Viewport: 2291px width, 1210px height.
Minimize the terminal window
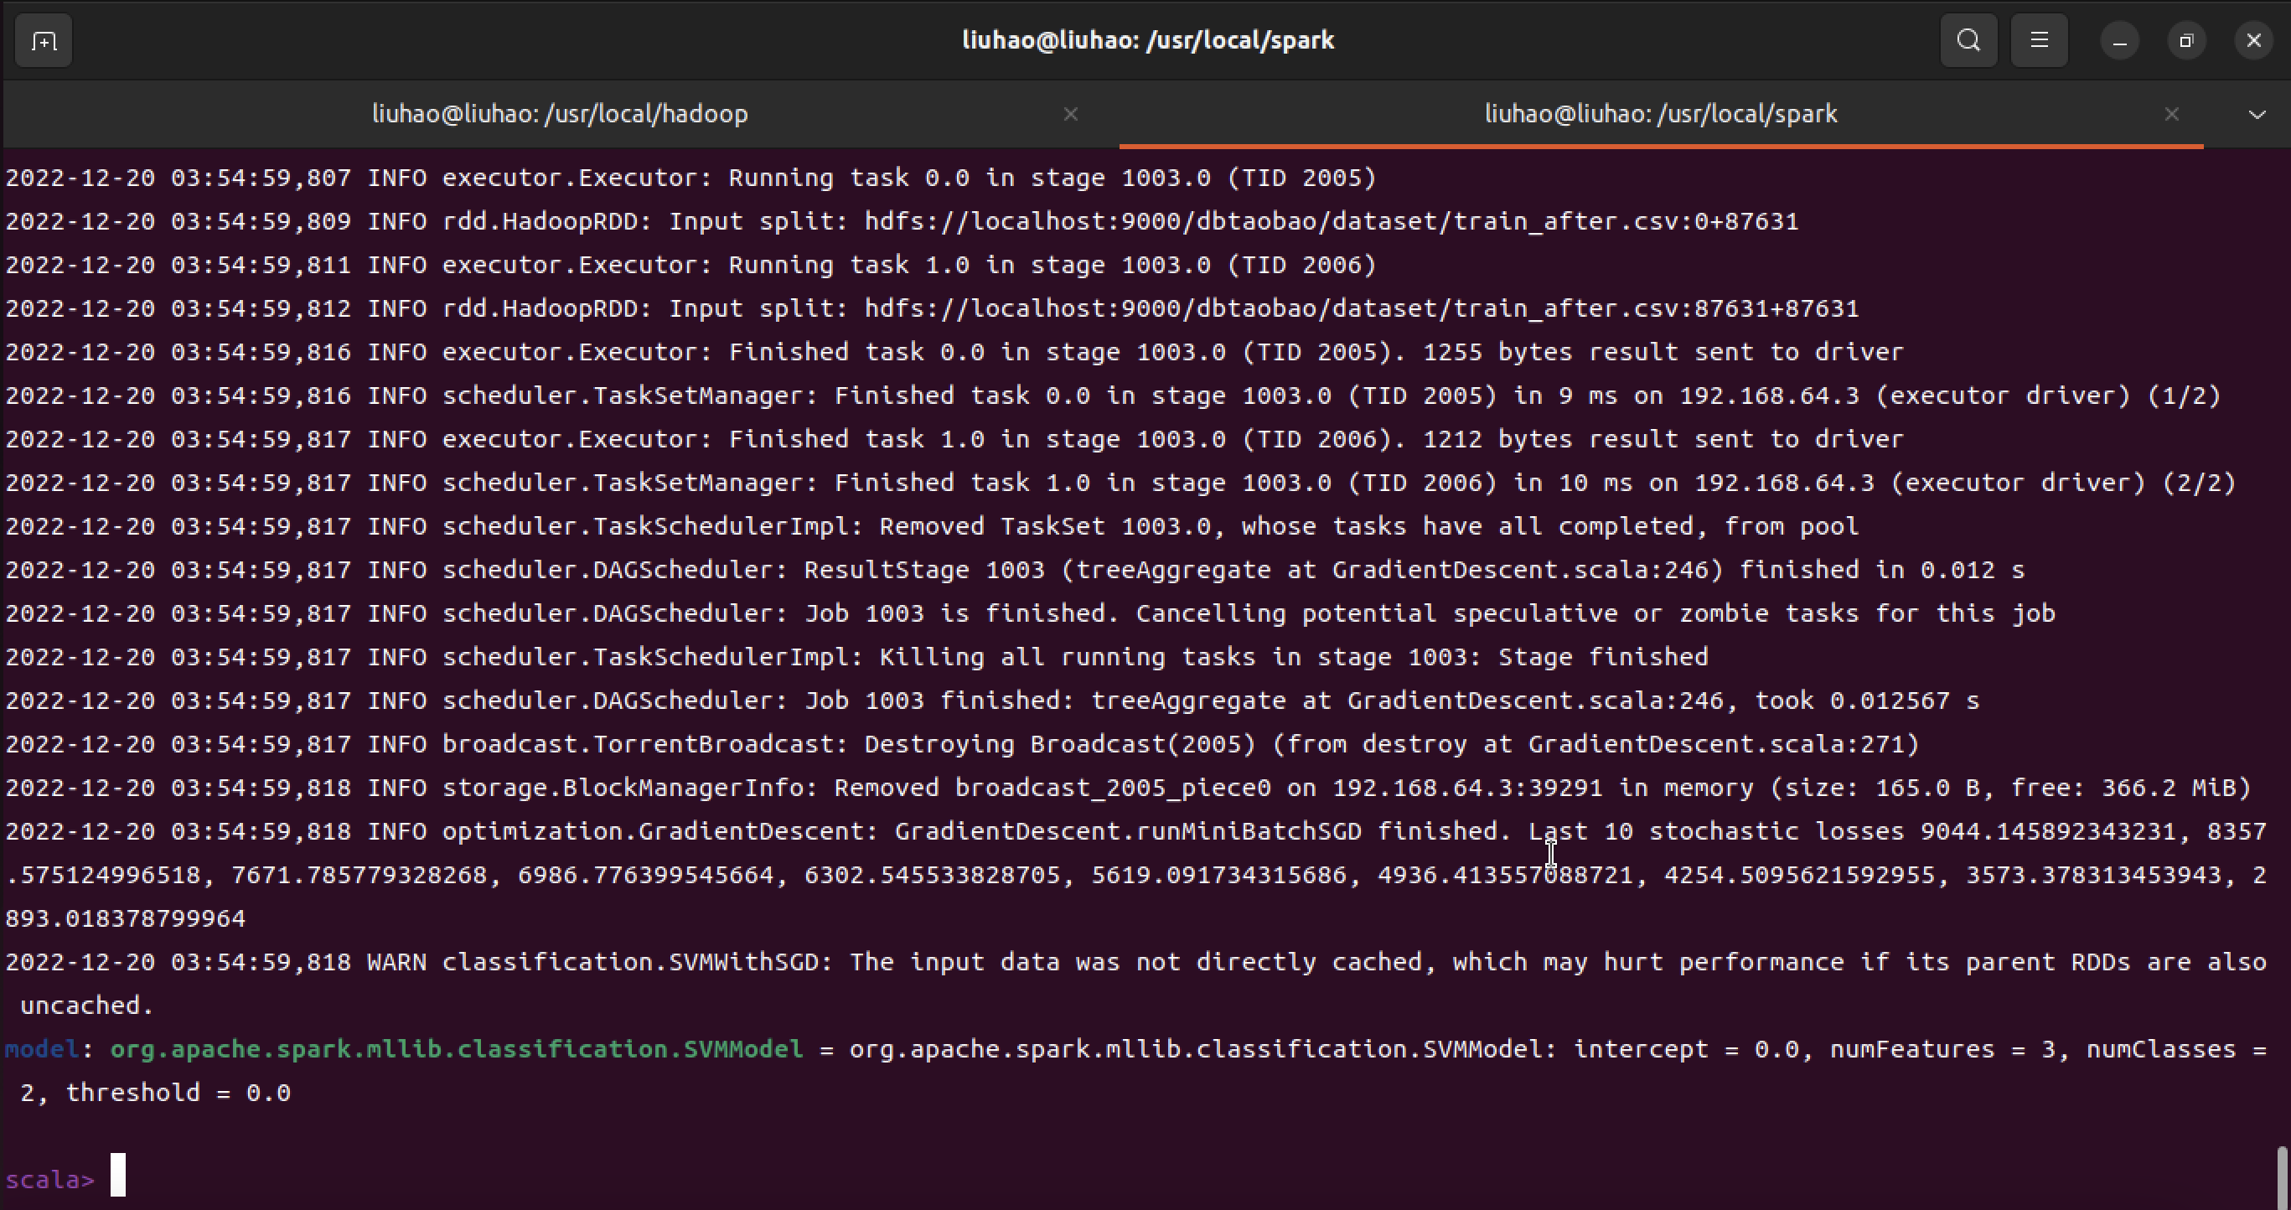[x=2119, y=41]
